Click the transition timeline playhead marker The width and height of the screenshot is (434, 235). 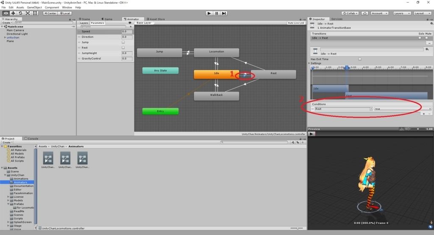(x=313, y=68)
